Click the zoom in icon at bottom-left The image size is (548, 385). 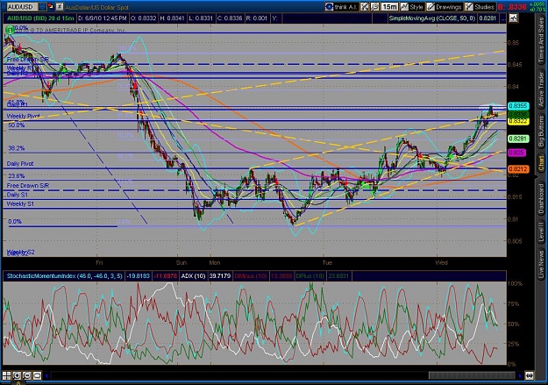[17, 376]
